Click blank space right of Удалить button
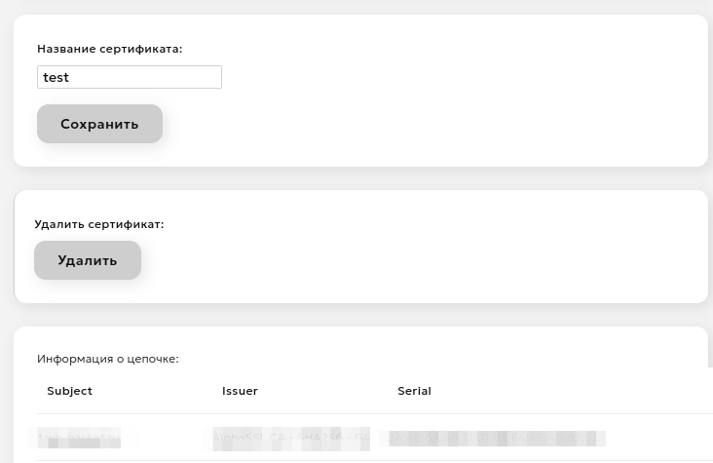The image size is (713, 463). (390, 260)
